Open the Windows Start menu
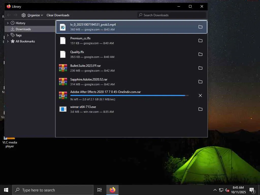The height and width of the screenshot is (195, 260). click(6, 190)
